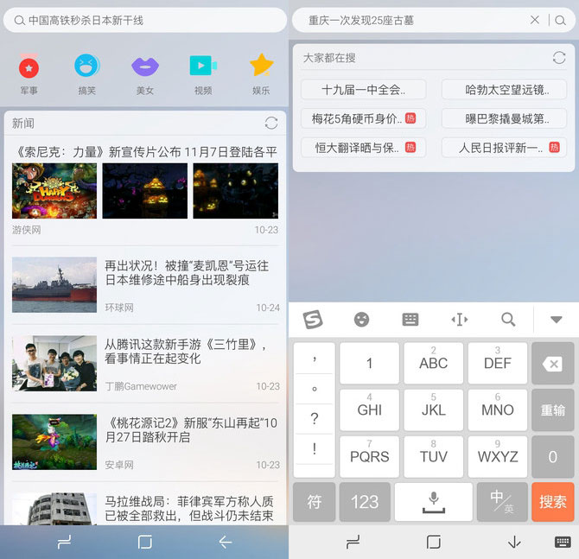Tap the question mark punctuation key
This screenshot has width=579, height=559.
315,419
